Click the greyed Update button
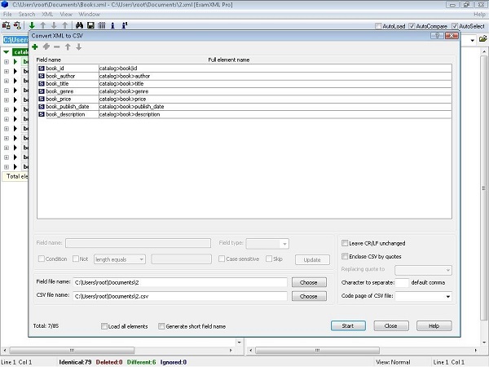489x367 pixels. point(312,259)
